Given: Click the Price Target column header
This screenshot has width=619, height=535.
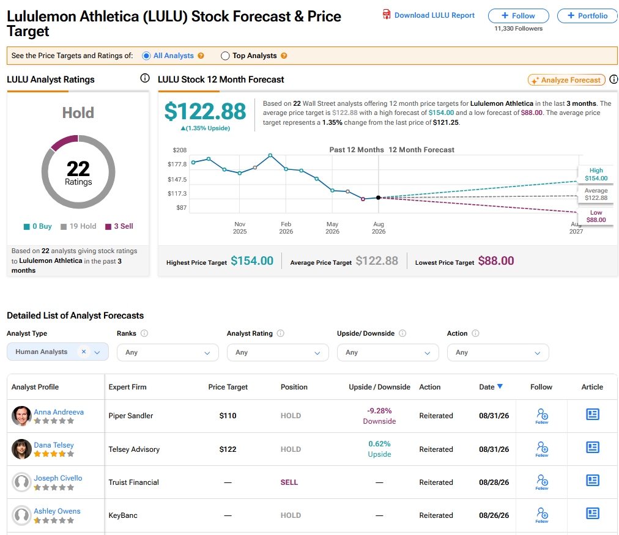Looking at the screenshot, I should click(228, 387).
